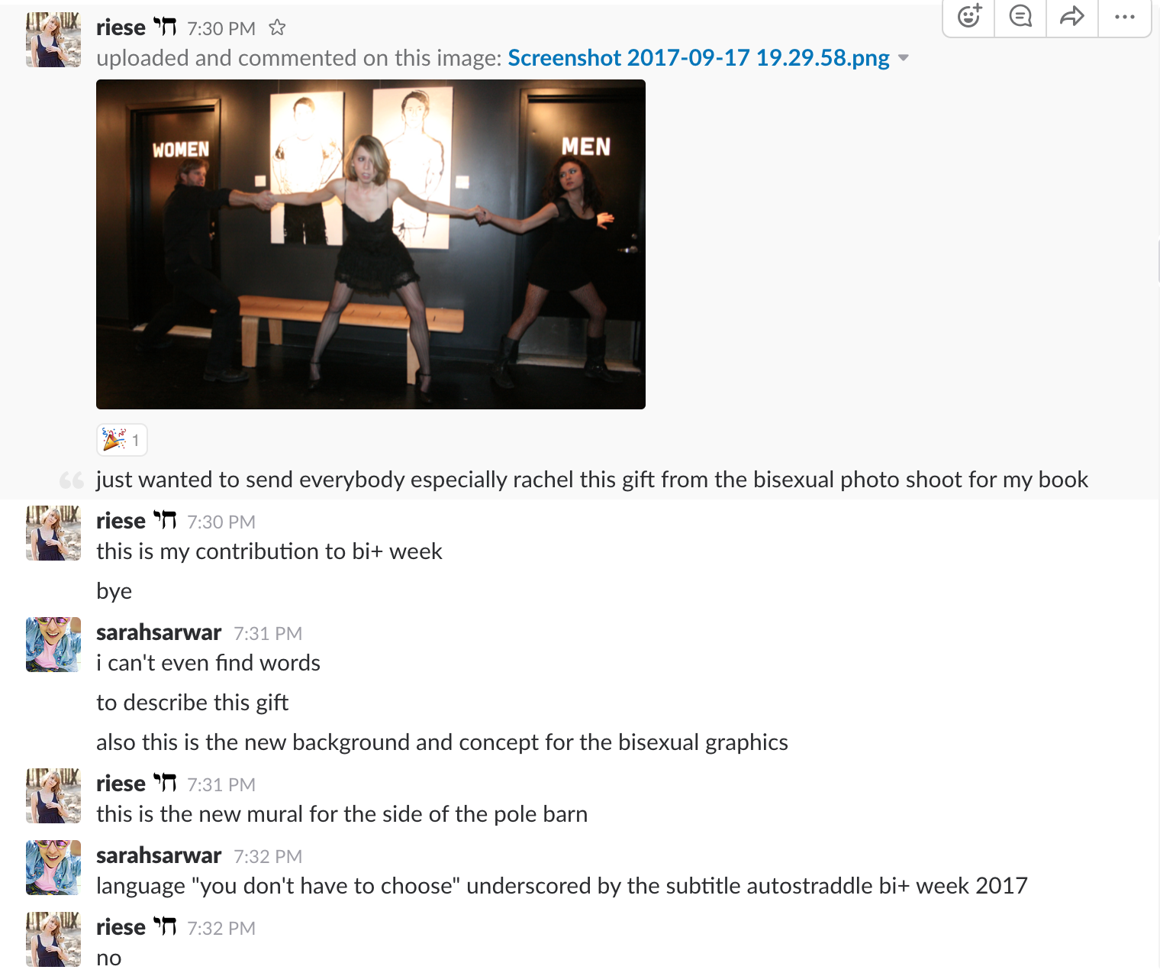Click the scrollbar handle on the right edge
The width and height of the screenshot is (1160, 973).
click(1158, 261)
